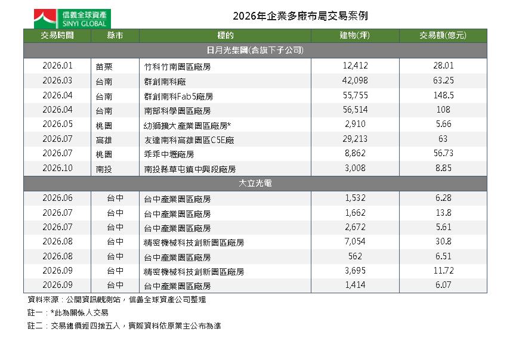513x338 pixels.
Task: Click the 縣市 column header
Action: [x=115, y=36]
